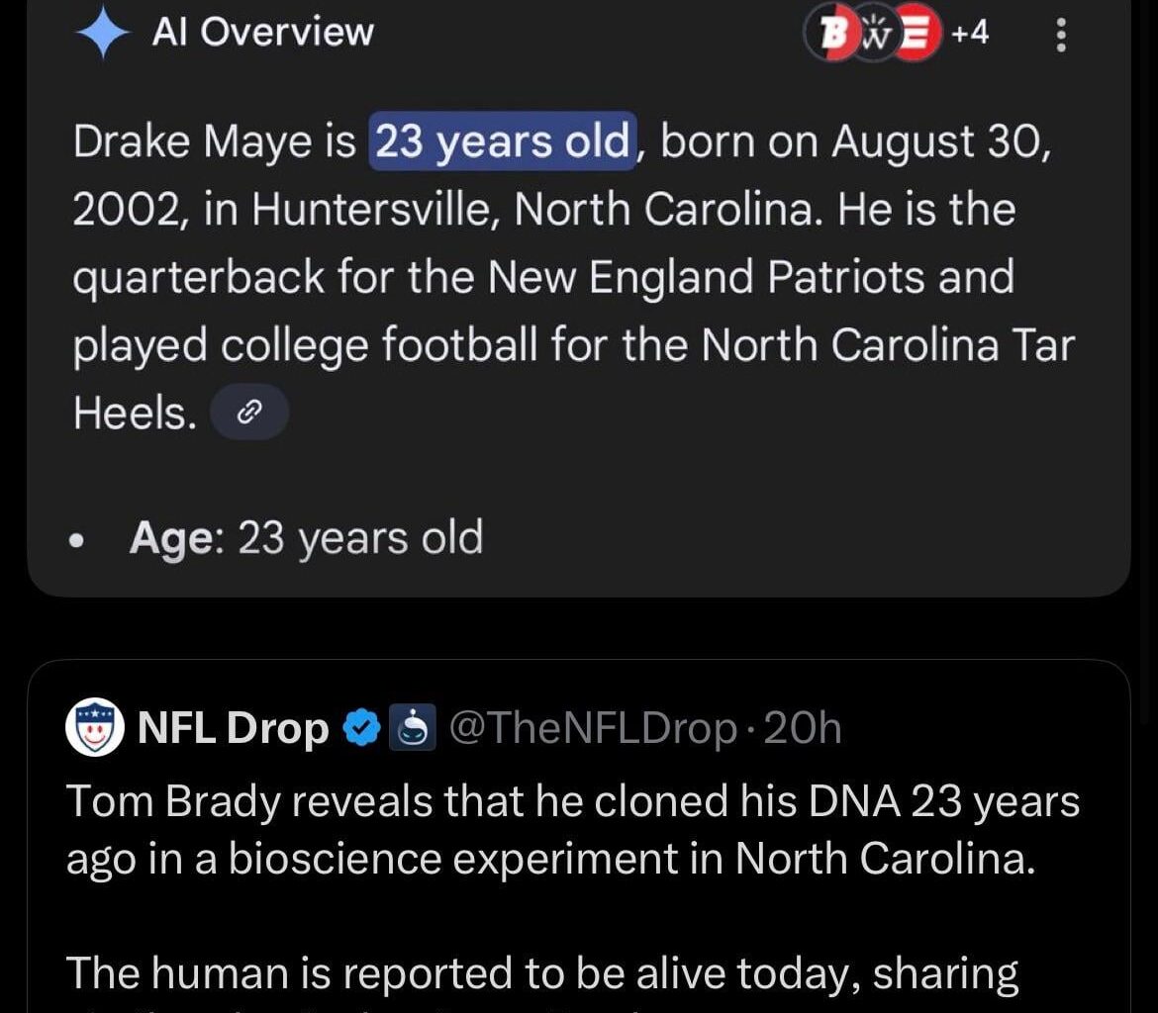Click the "Age: 23 years old" bullet
1158x1013 pixels.
tap(306, 538)
